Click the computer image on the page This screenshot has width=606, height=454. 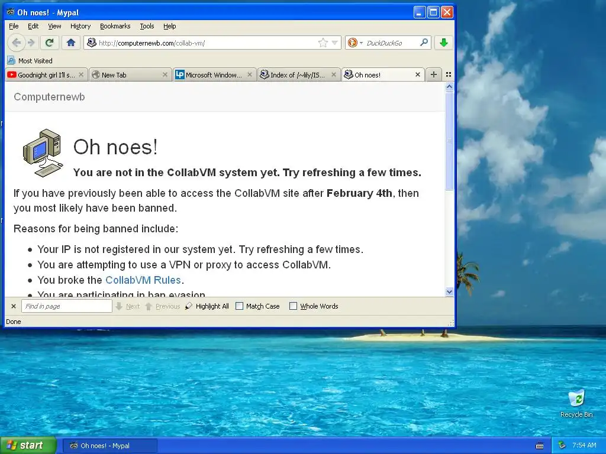(x=43, y=153)
